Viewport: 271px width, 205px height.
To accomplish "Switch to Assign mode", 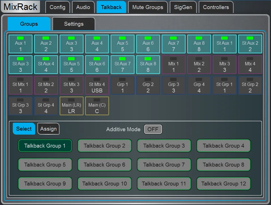I will click(48, 129).
